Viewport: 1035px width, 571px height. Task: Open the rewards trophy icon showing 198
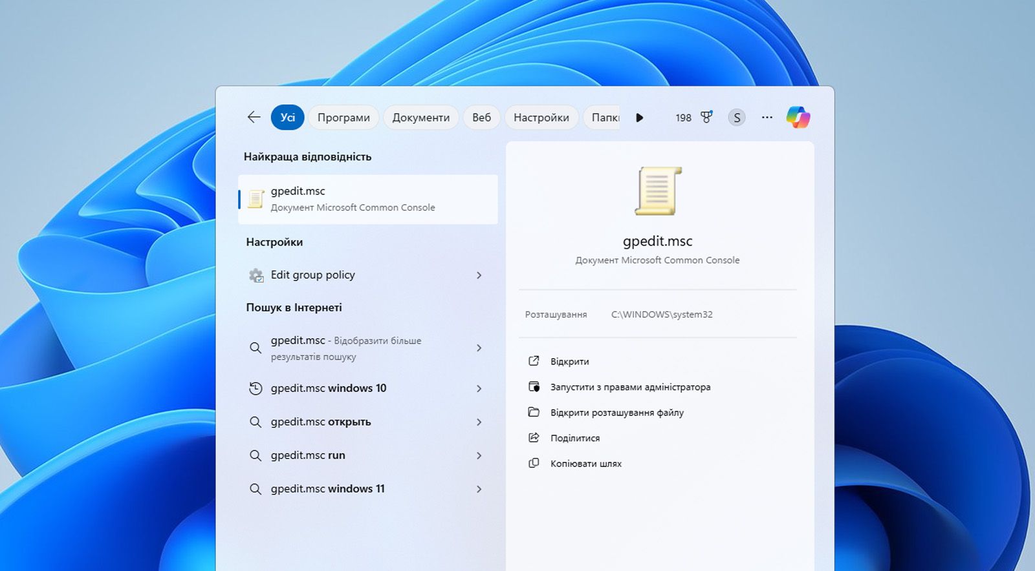(x=706, y=117)
